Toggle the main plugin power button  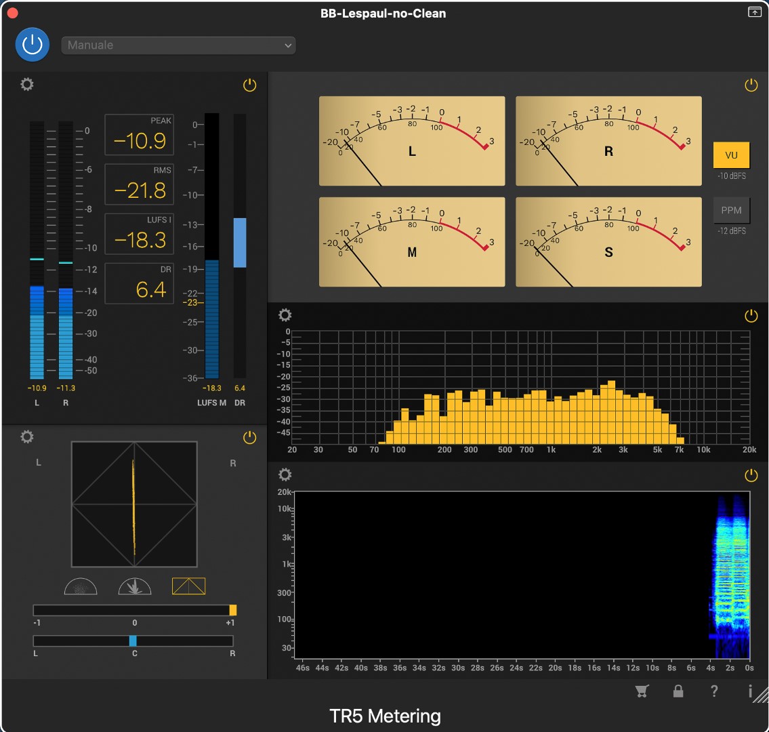pyautogui.click(x=33, y=45)
